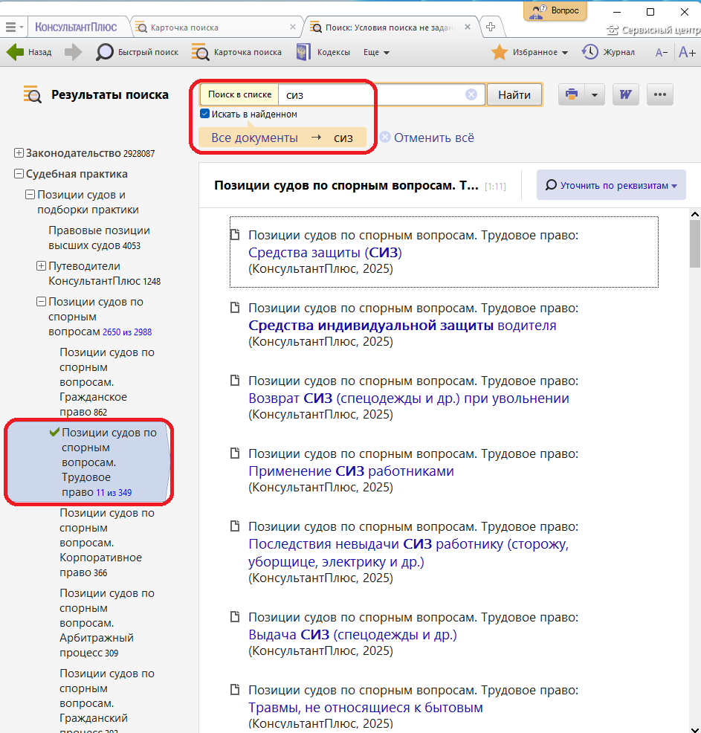This screenshot has width=701, height=733.
Task: Click the results list vertical scrollbar
Action: 695,446
